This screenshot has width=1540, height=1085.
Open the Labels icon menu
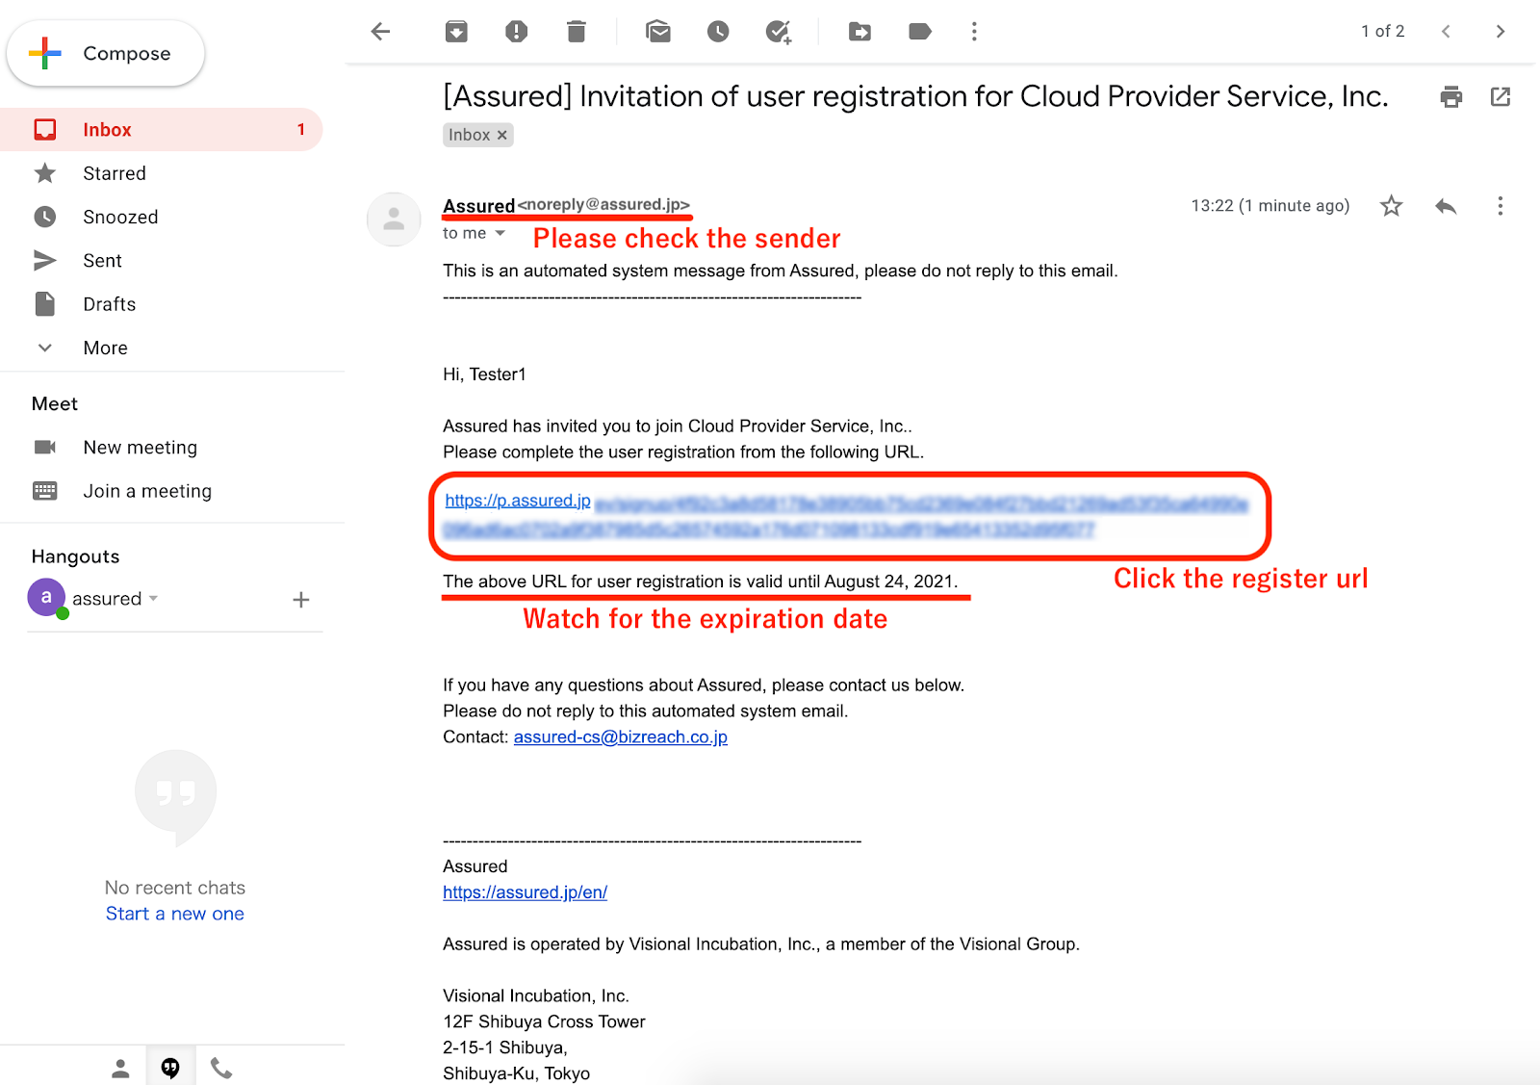(x=919, y=32)
